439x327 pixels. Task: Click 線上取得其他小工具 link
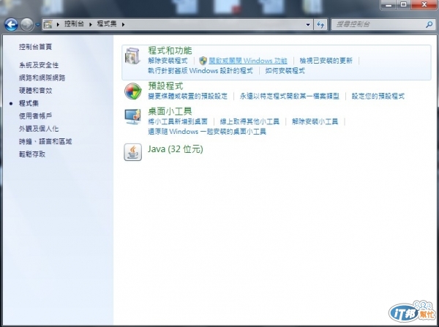(249, 121)
